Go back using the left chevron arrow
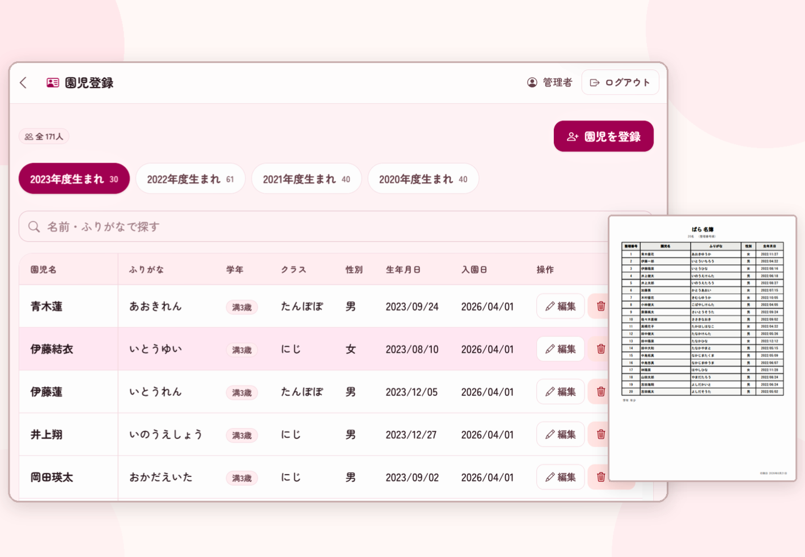The height and width of the screenshot is (557, 805). [23, 83]
